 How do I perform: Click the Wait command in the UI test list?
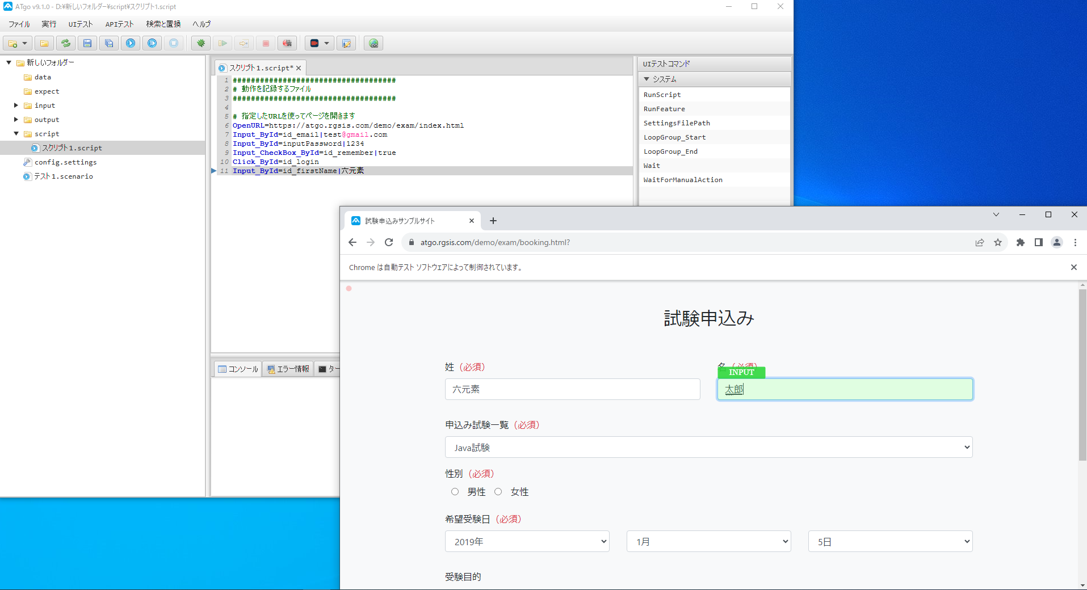click(x=651, y=165)
